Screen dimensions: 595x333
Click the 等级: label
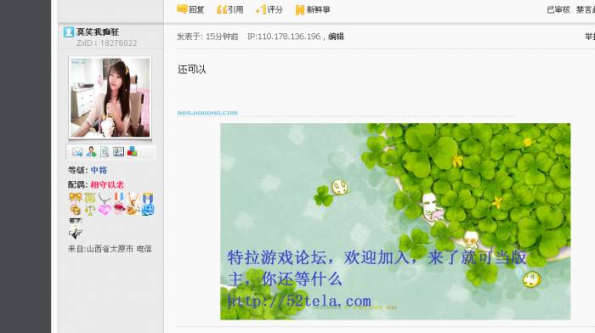pos(78,170)
